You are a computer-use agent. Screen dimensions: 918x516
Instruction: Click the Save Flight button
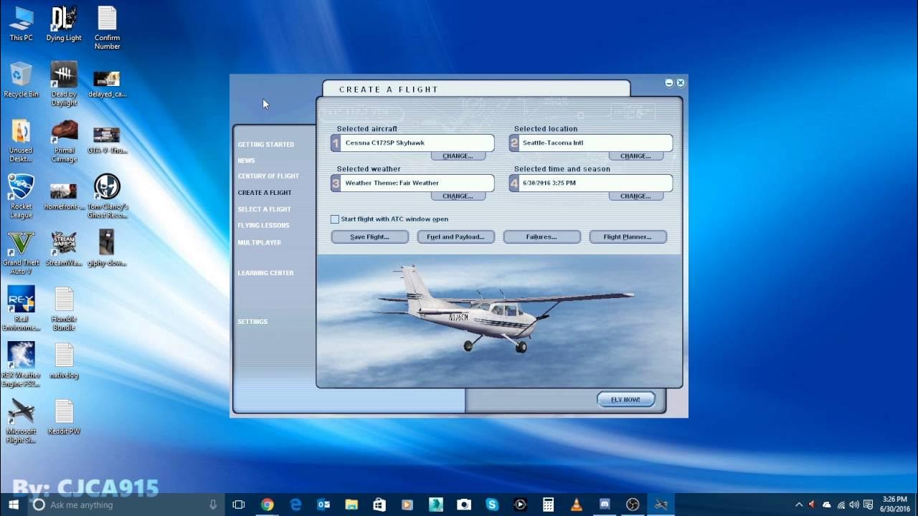pyautogui.click(x=370, y=236)
